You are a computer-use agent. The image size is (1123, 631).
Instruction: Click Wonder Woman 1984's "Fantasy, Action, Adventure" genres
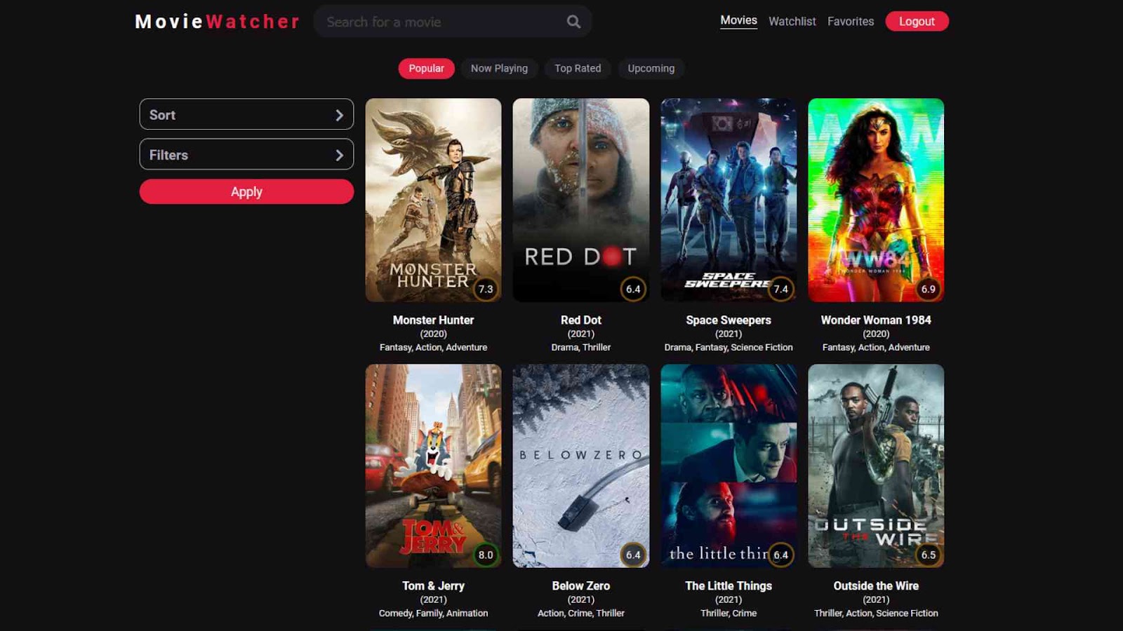pos(876,347)
